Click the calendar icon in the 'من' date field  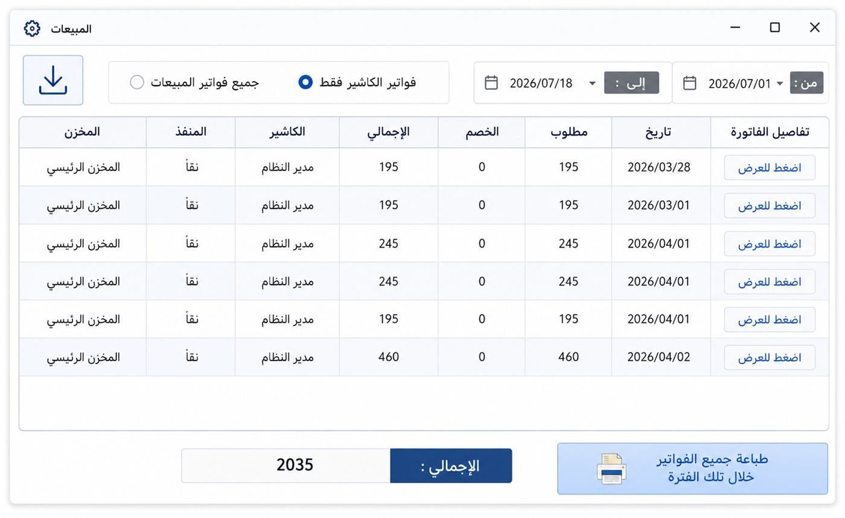(690, 83)
